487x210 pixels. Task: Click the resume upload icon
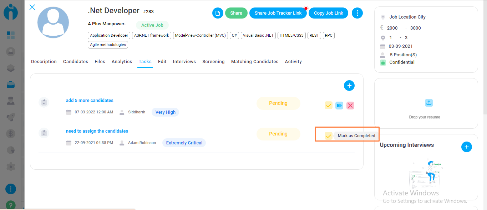(x=429, y=103)
